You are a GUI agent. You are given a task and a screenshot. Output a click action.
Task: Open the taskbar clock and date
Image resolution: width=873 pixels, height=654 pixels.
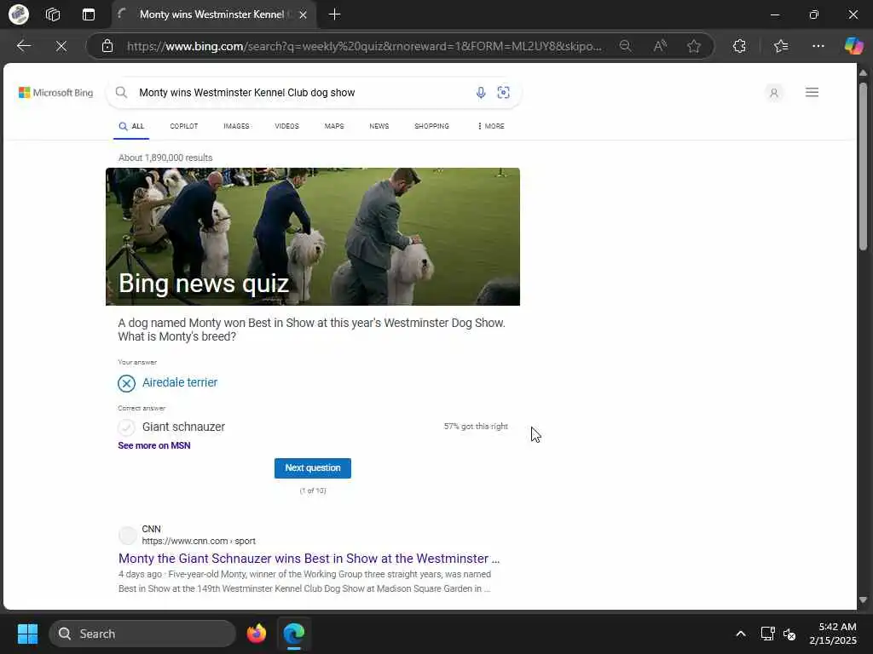click(x=833, y=634)
